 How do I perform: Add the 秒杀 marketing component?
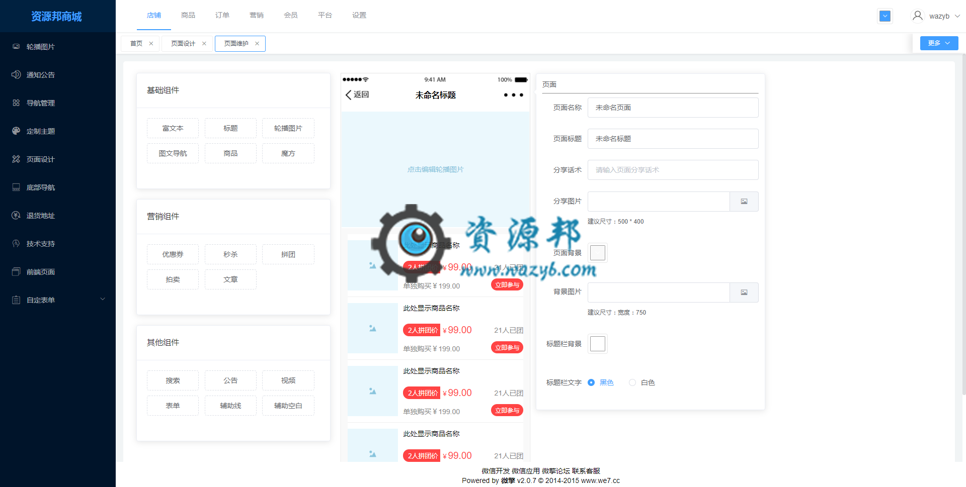click(230, 254)
